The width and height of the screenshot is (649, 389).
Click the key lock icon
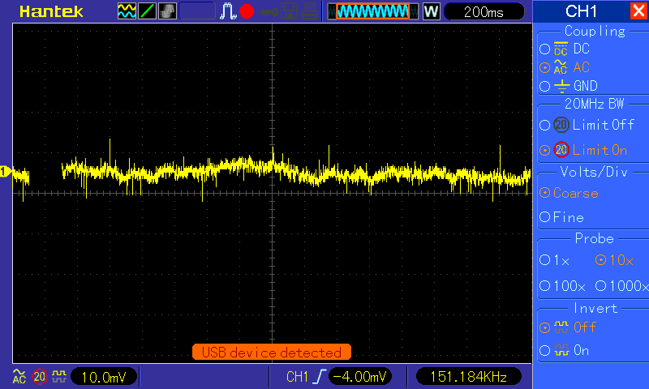click(x=269, y=12)
